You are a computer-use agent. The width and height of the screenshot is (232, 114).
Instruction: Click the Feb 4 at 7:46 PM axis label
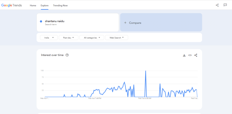pyautogui.click(x=95, y=98)
